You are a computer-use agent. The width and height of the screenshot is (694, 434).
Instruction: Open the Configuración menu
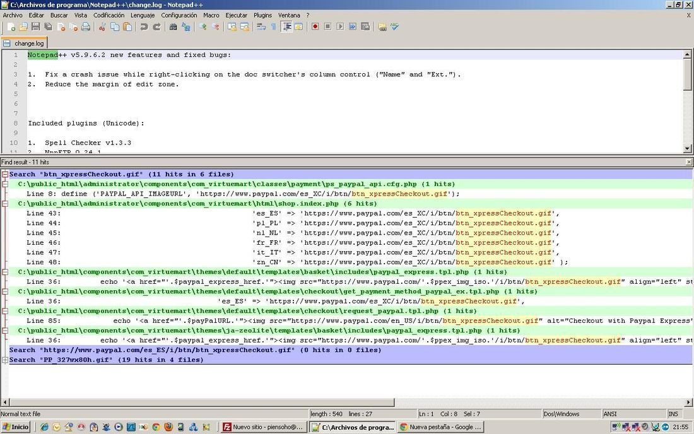[x=179, y=15]
